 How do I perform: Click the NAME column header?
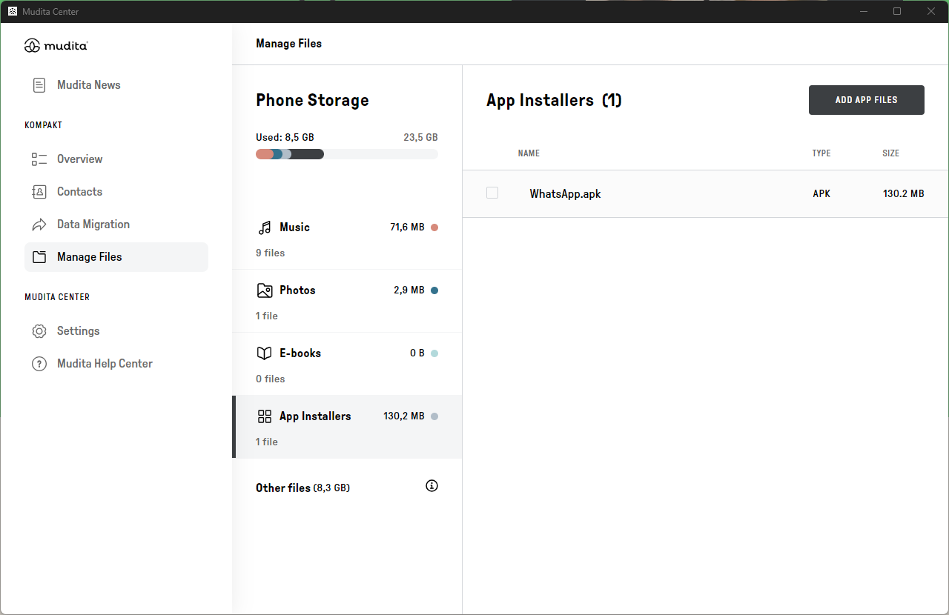(x=529, y=153)
